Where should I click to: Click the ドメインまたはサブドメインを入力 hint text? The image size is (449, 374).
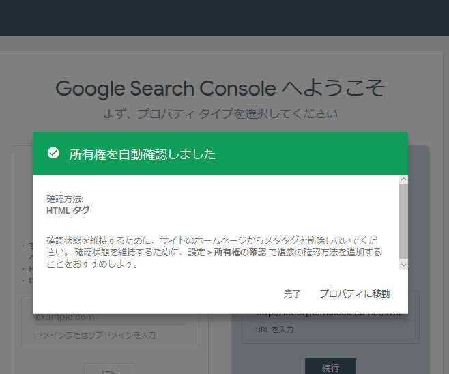(96, 335)
